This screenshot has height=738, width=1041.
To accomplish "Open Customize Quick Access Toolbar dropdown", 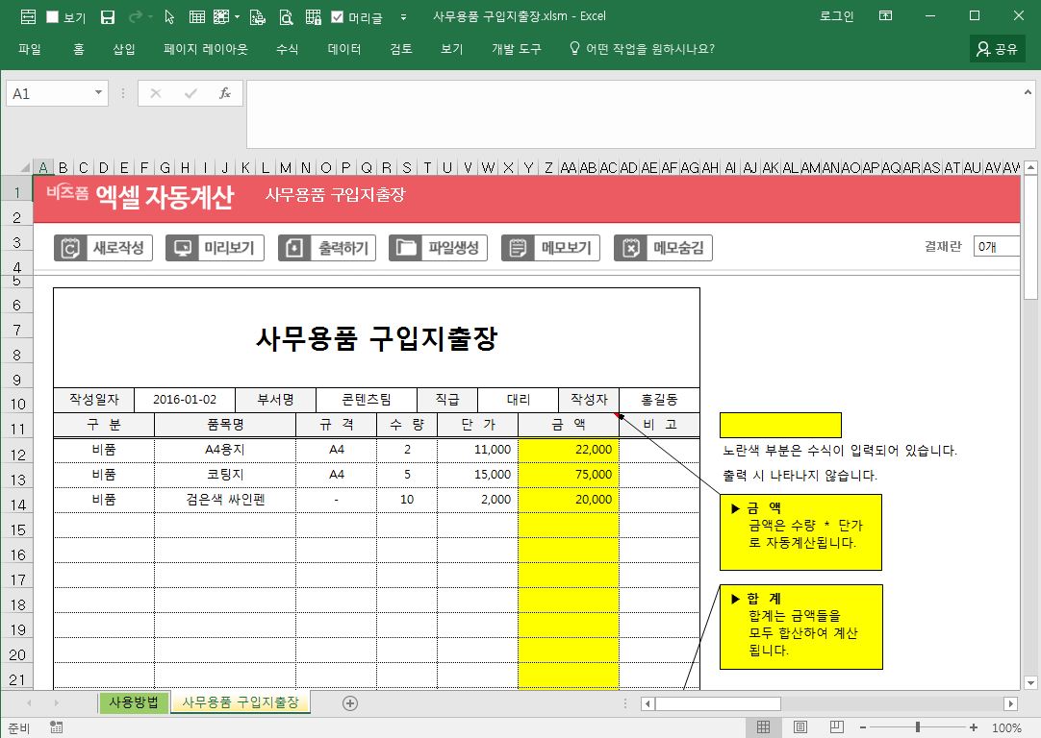I will (x=403, y=17).
